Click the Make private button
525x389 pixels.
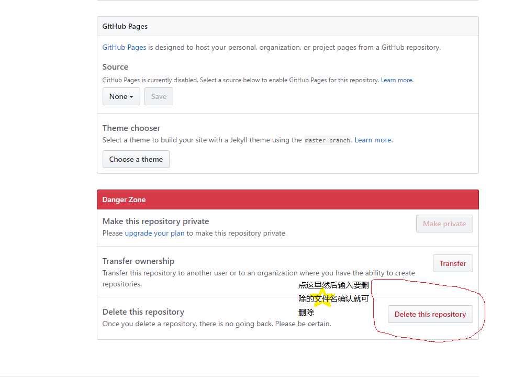pyautogui.click(x=444, y=224)
